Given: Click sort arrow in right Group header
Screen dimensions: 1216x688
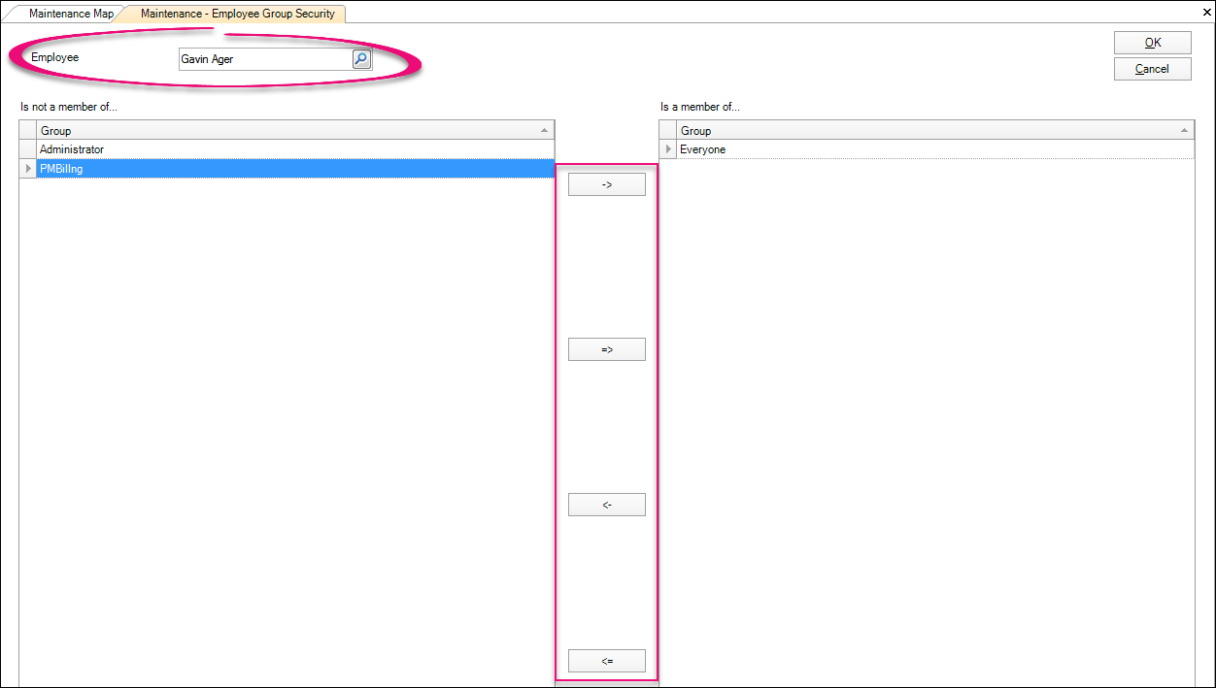Looking at the screenshot, I should tap(1184, 130).
